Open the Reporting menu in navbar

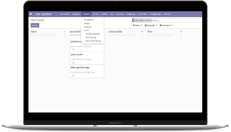[x=131, y=14]
